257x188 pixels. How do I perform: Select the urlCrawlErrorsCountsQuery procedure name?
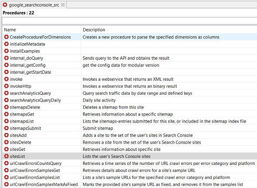[x=35, y=164]
